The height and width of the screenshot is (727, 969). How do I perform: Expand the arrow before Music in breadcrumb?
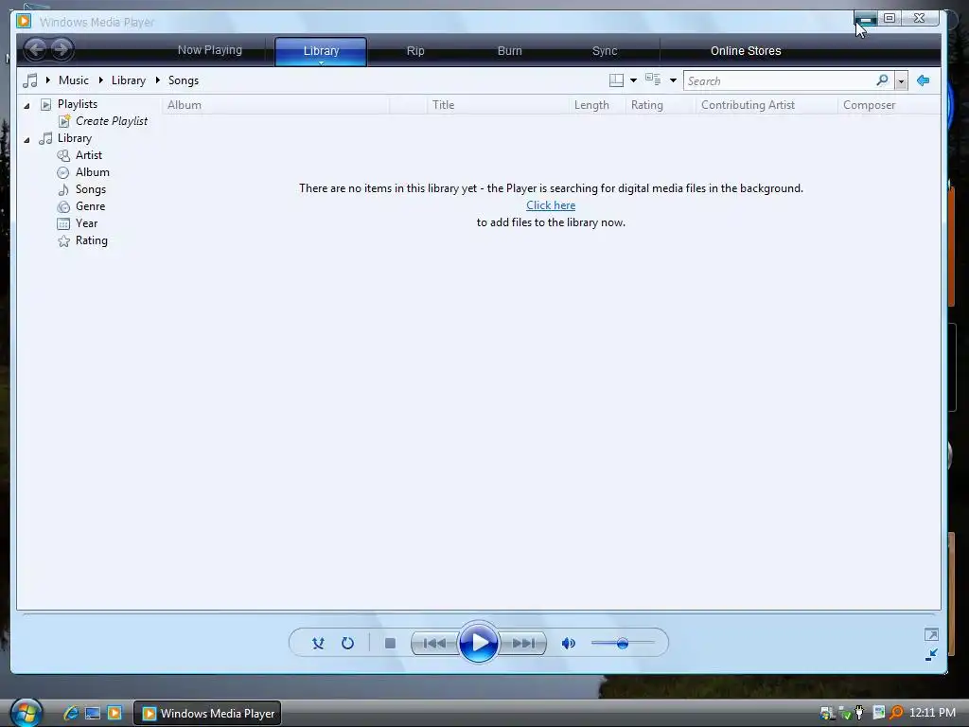click(x=48, y=80)
